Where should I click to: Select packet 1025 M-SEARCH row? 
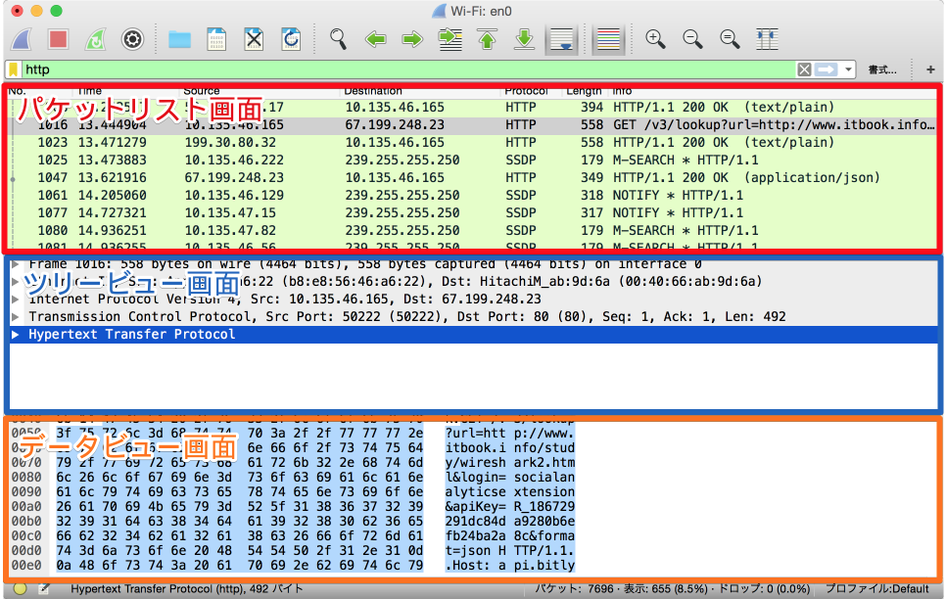(x=473, y=160)
